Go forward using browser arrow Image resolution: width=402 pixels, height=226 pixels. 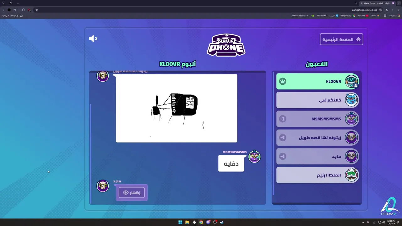(393, 10)
